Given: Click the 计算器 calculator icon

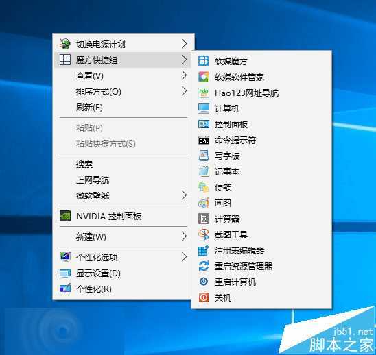Looking at the screenshot, I should [x=203, y=219].
